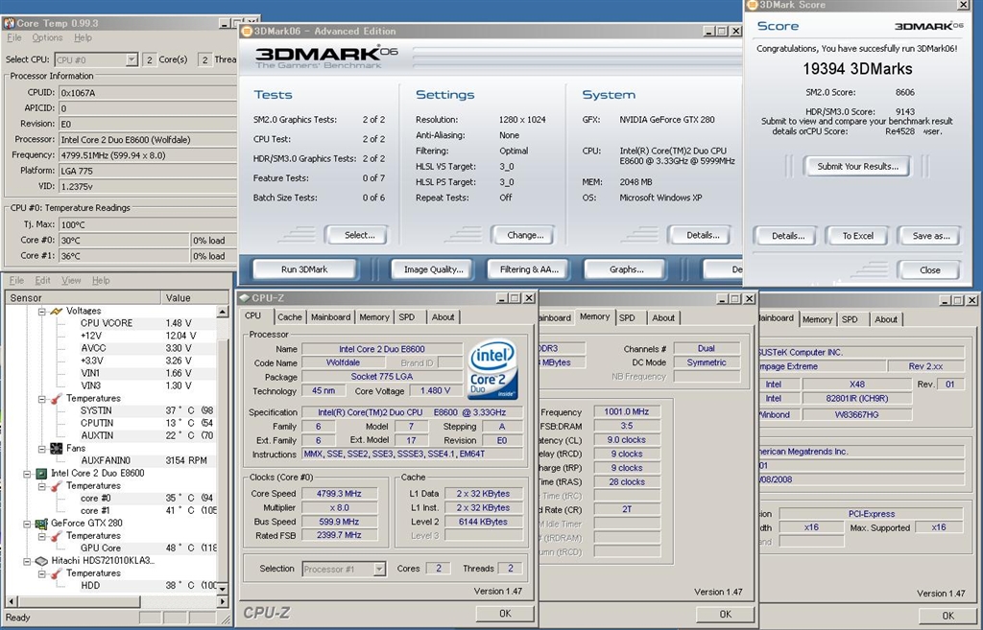Open the Processor #1 selection dropdown
This screenshot has width=983, height=630.
tap(378, 569)
